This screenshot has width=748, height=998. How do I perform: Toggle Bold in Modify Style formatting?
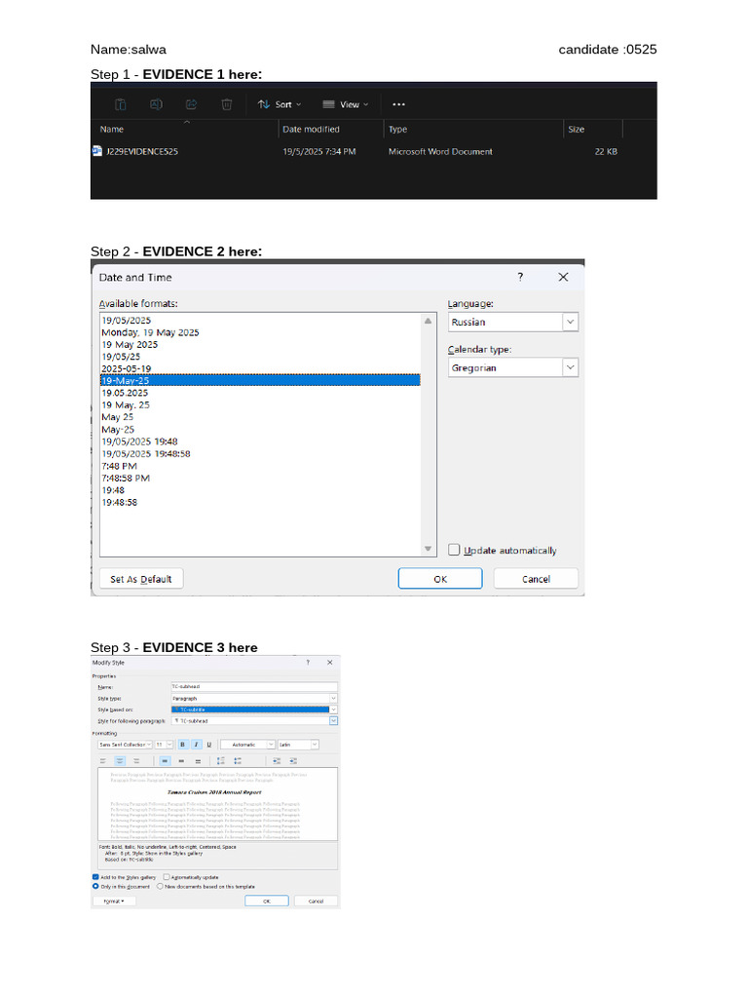tap(182, 744)
